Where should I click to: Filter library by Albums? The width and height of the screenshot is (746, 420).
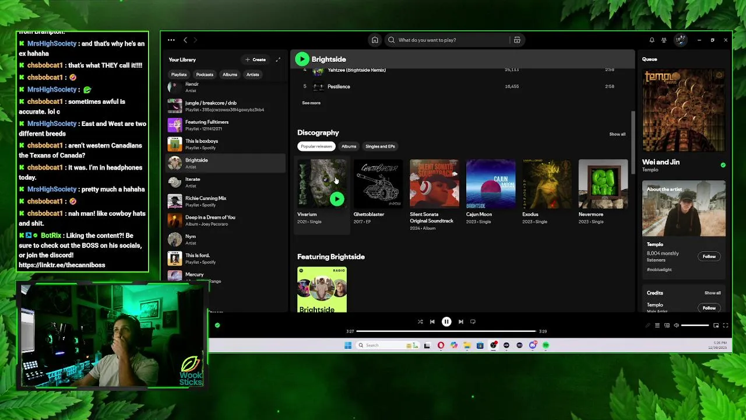pos(230,75)
